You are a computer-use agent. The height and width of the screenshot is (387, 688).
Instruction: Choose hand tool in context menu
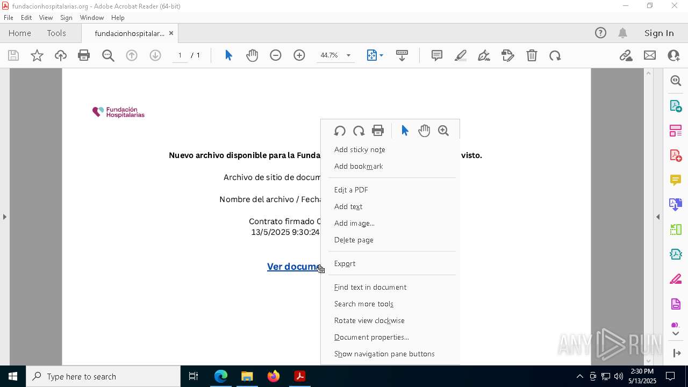pyautogui.click(x=424, y=131)
